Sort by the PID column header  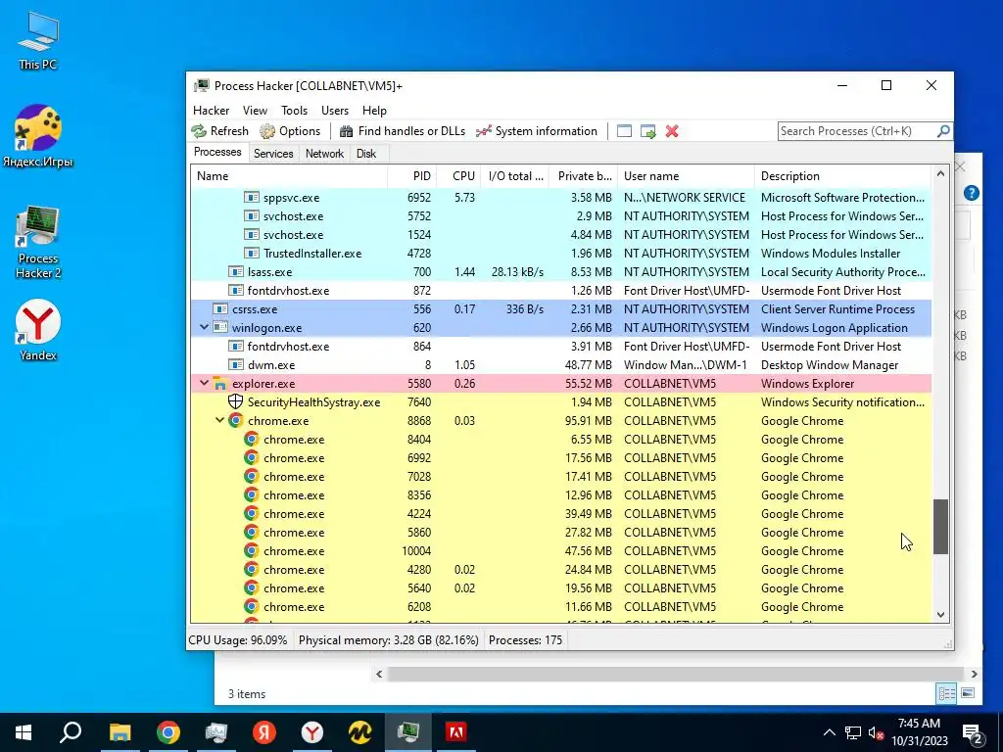pos(412,176)
